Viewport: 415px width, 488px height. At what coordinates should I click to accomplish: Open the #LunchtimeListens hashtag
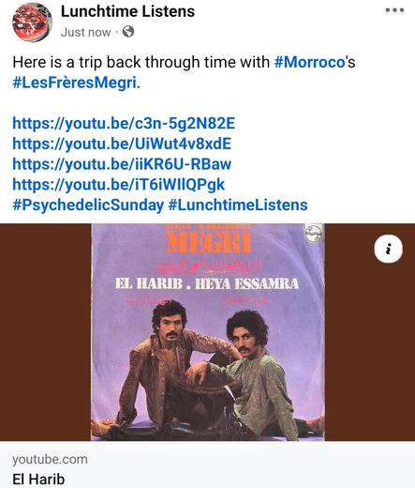tap(238, 206)
